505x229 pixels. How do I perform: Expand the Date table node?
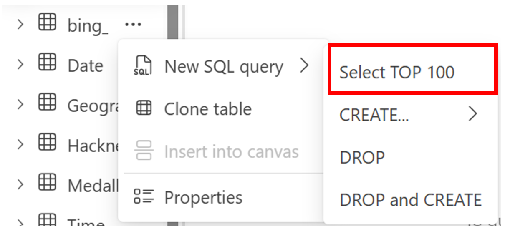(x=20, y=65)
